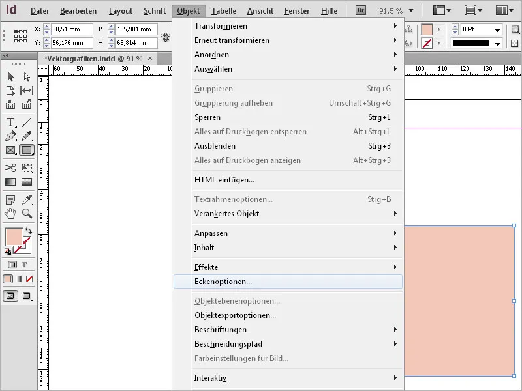Choose Eckenoptionen... from the Objekt menu
Viewport: 522px width, 391px height.
tap(288, 282)
